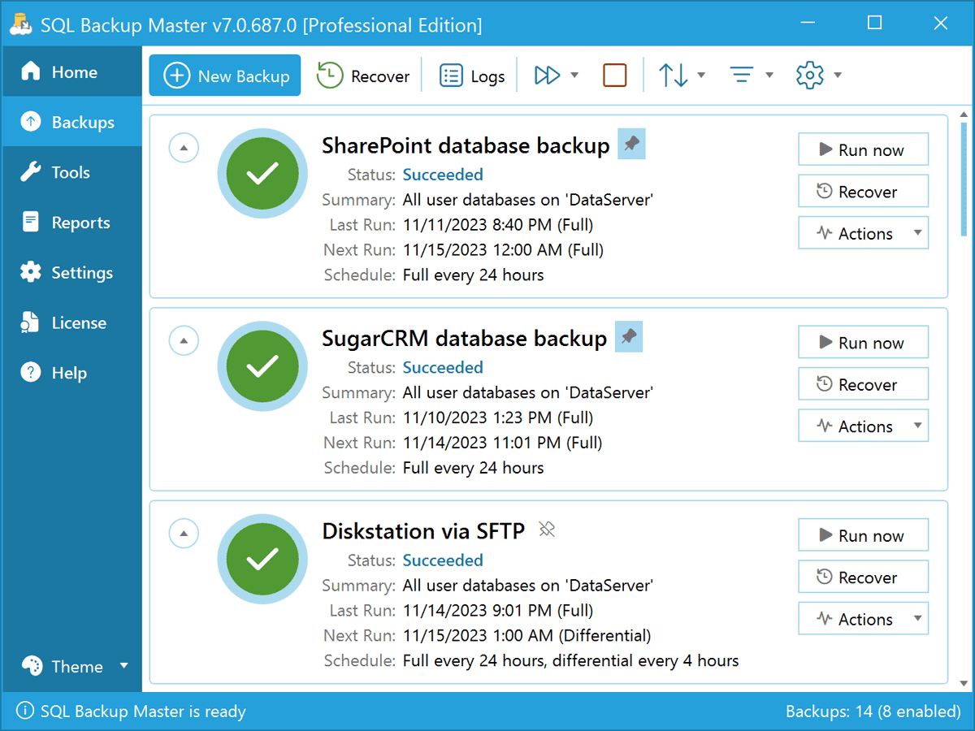
Task: Unpin the SharePoint database backup
Action: 631,145
